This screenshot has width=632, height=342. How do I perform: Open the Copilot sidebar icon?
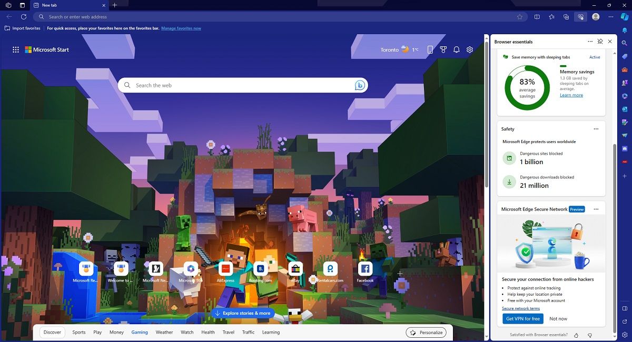click(625, 17)
